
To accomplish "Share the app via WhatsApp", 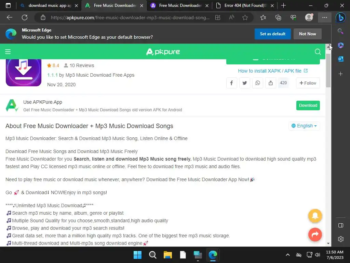I will (258, 83).
